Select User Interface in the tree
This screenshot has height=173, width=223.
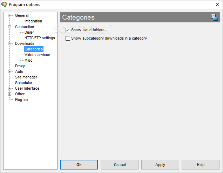27,88
